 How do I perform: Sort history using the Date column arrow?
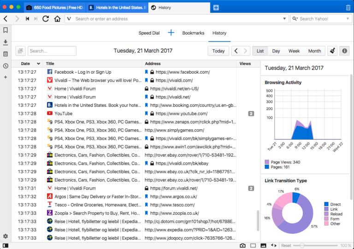38,64
